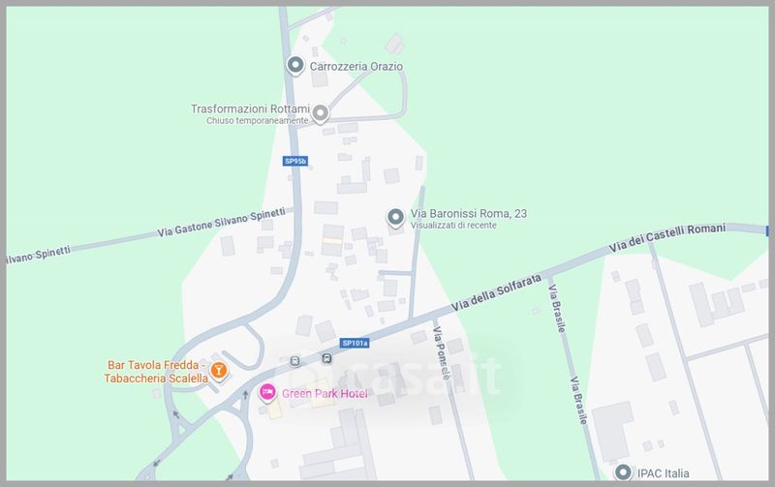Viewport: 775px width, 487px height.
Task: Open the Via Baronissi Roma, 23 pin
Action: pyautogui.click(x=395, y=217)
